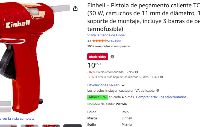Expand the ratings chevron beside stars
The width and height of the screenshot is (200, 127).
[x=109, y=41]
